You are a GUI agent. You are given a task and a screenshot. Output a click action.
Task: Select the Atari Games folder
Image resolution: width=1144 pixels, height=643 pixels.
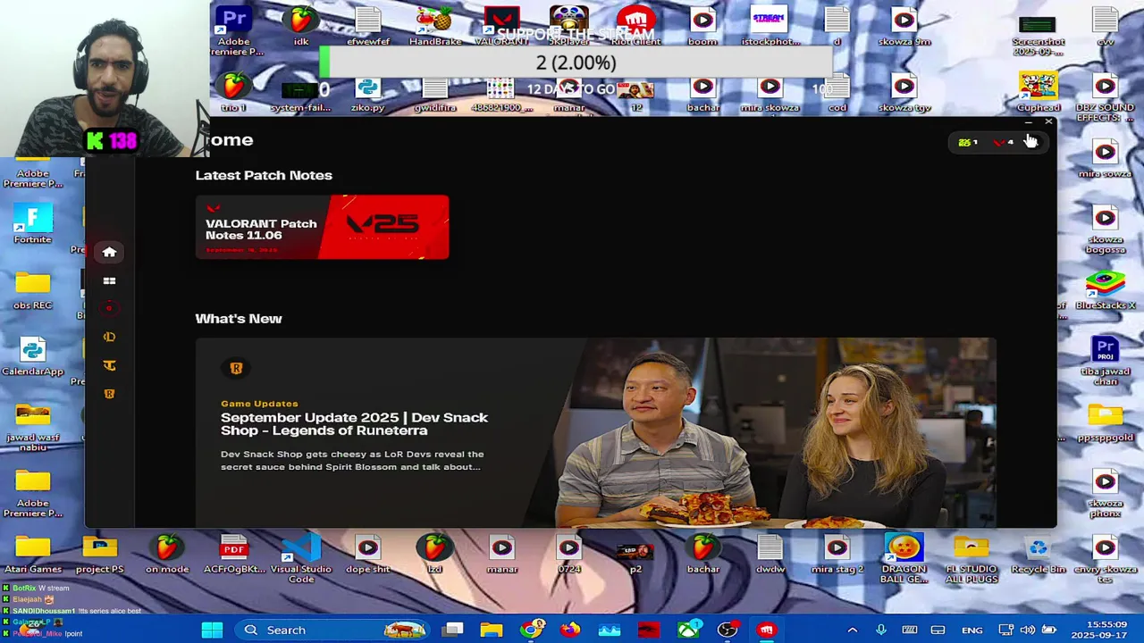click(x=33, y=554)
